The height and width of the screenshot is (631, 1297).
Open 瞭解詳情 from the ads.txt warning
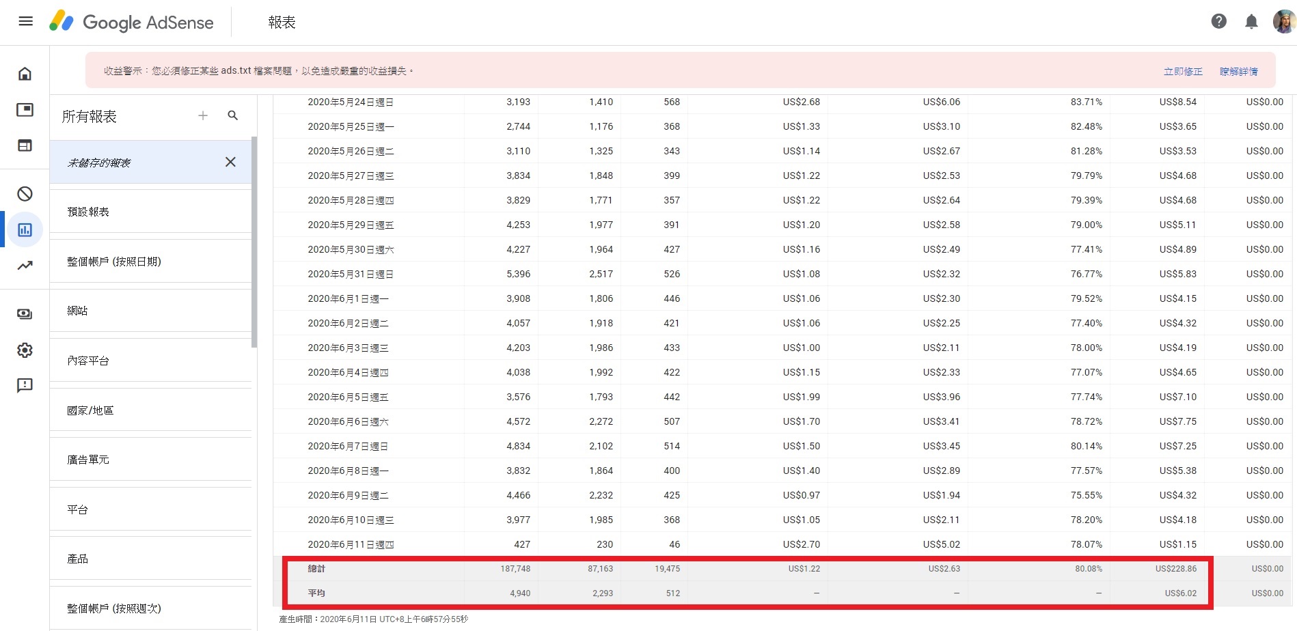[x=1240, y=70]
